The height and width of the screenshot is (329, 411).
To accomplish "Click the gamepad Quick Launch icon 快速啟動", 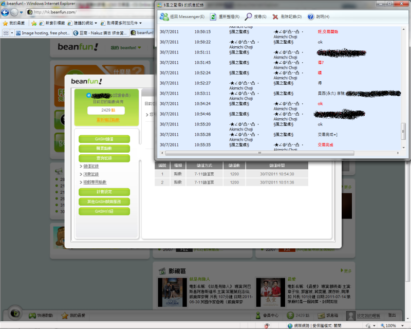I will [x=32, y=316].
